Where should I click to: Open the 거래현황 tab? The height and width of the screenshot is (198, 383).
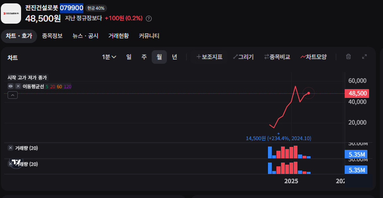coord(118,36)
